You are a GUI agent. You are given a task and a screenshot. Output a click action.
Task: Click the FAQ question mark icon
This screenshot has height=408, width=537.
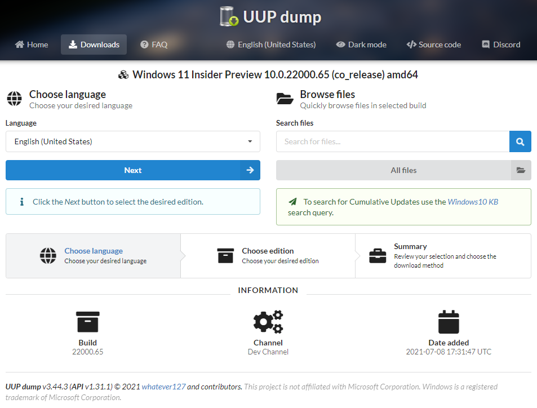coord(144,45)
